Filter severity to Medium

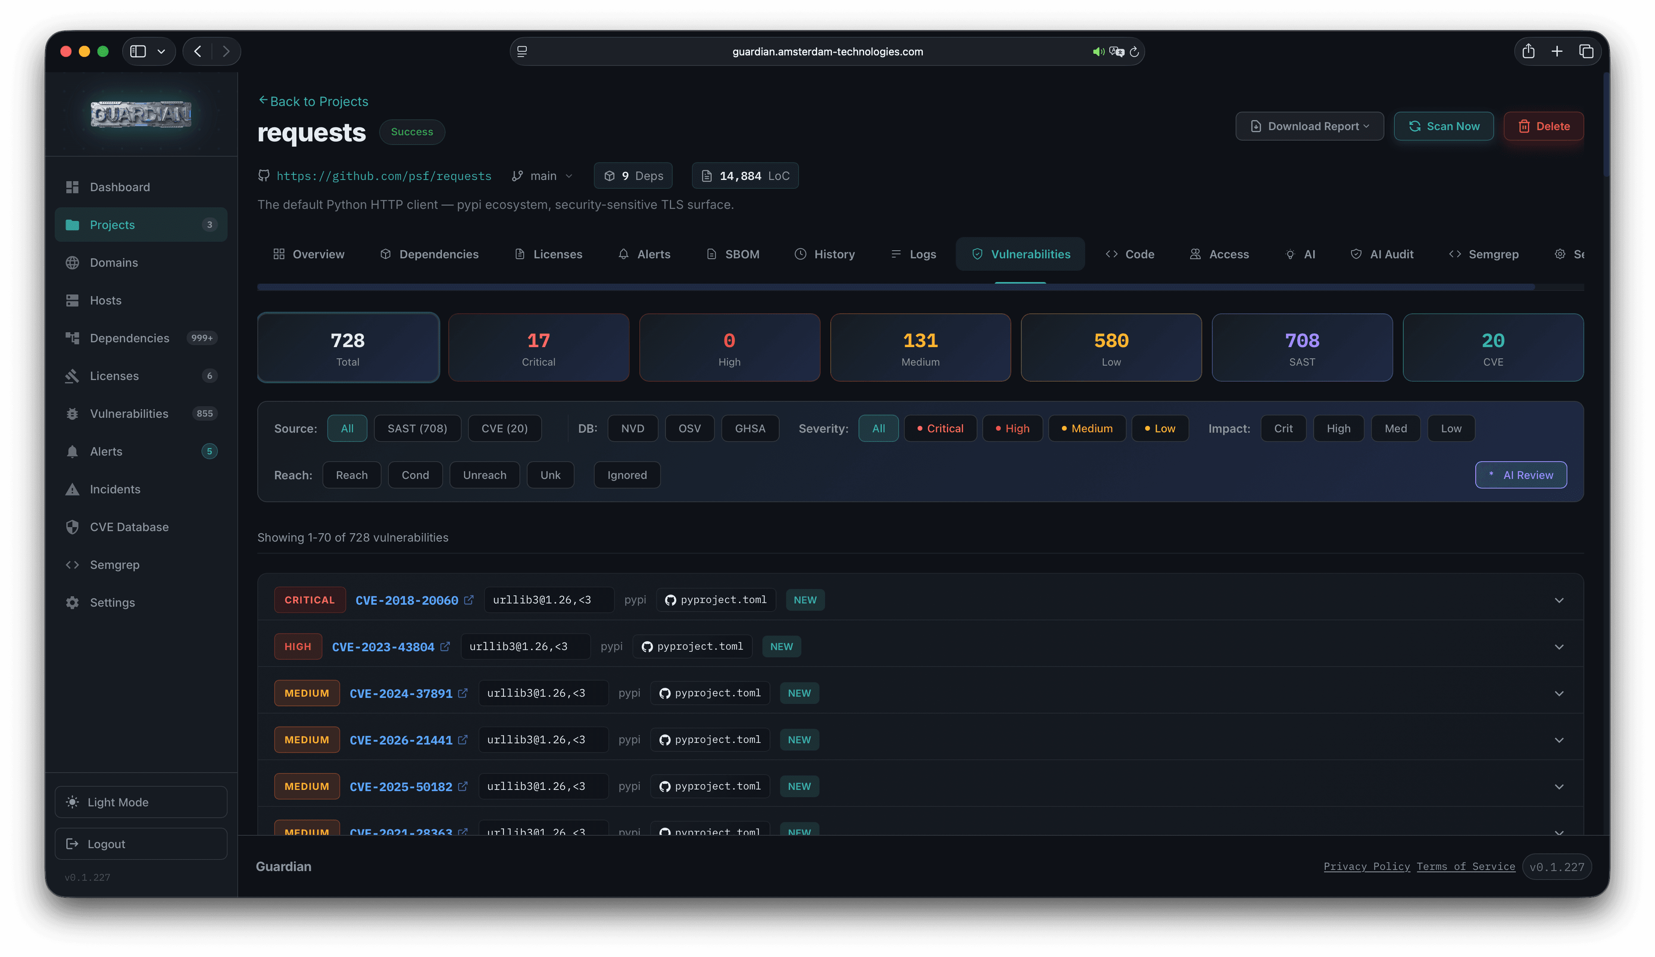click(x=1087, y=429)
